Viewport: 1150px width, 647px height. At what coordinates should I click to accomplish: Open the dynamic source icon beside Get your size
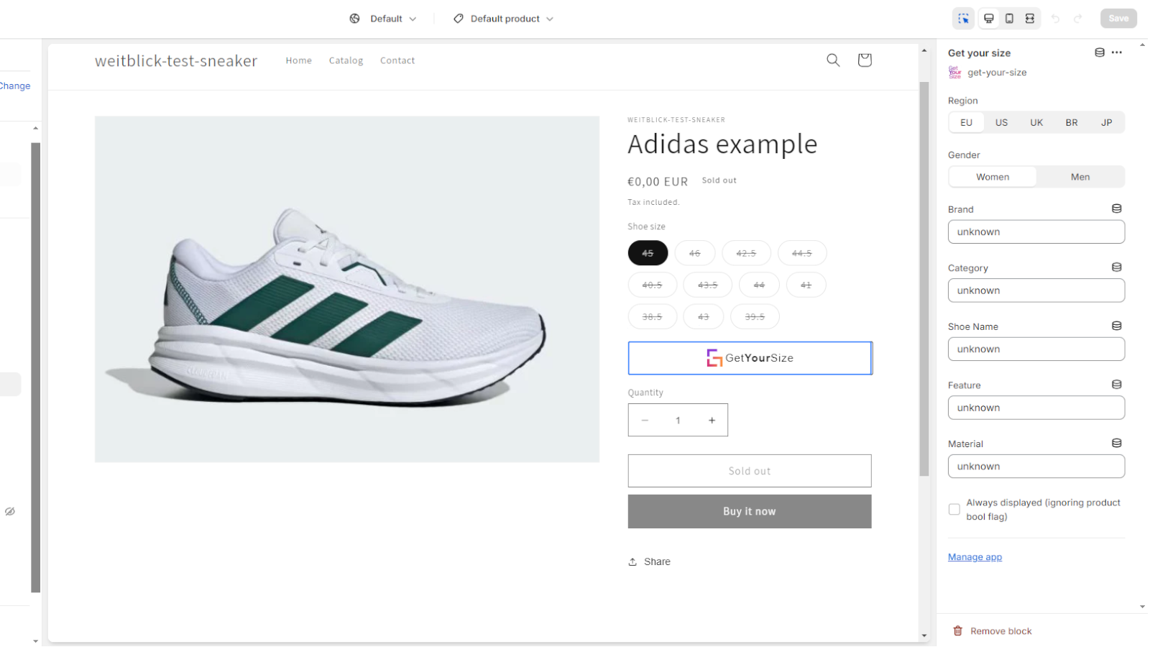1100,52
